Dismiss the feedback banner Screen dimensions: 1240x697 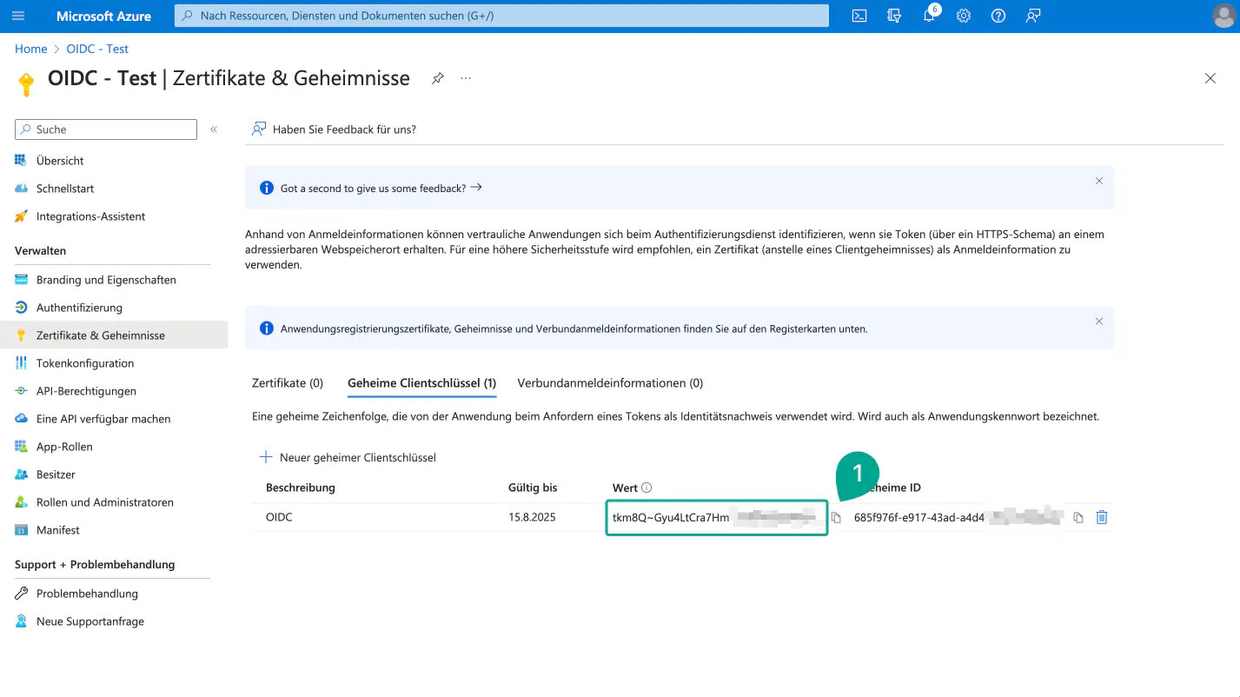[x=1099, y=182]
